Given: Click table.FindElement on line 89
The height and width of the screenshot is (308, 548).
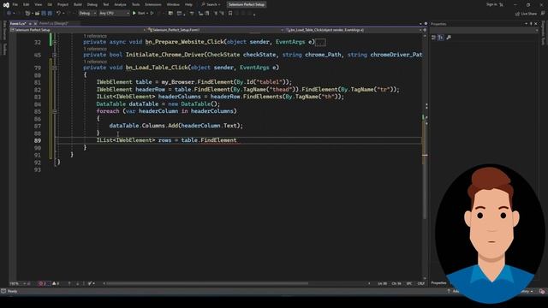Looking at the screenshot, I should [x=209, y=140].
